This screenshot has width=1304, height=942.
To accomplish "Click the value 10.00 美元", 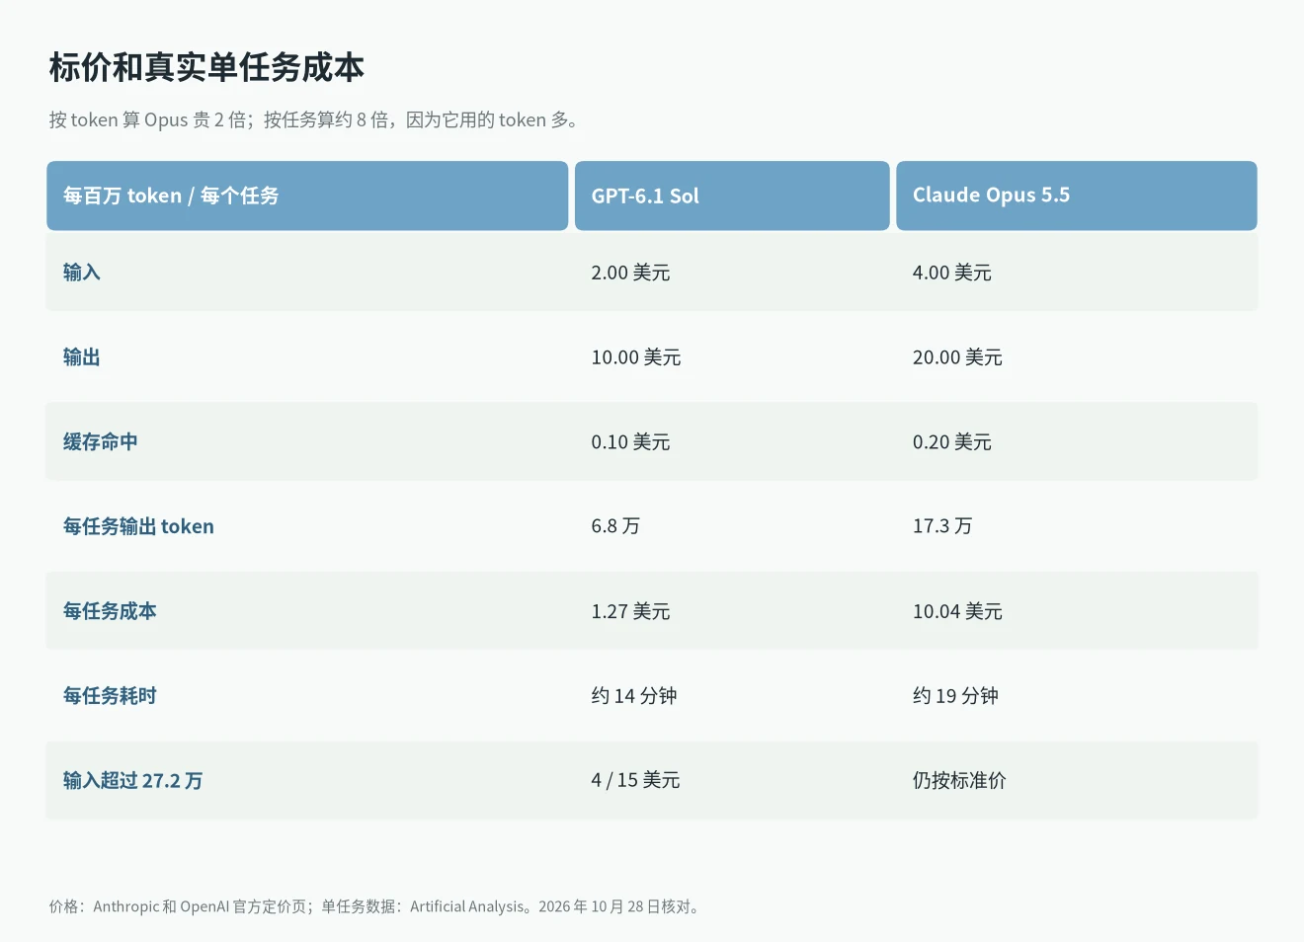I will 636,357.
